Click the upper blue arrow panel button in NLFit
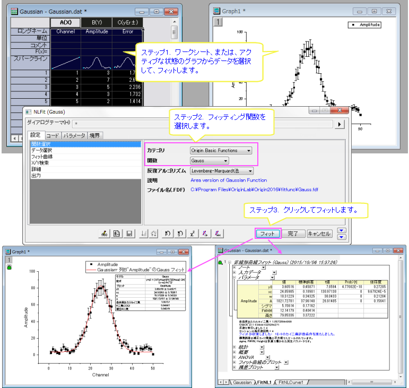This screenshot has height=388, width=409. 342,230
